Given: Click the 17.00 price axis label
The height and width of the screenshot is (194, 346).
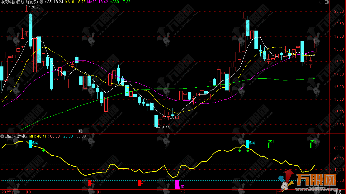Looking at the screenshot, I should click(x=339, y=87).
